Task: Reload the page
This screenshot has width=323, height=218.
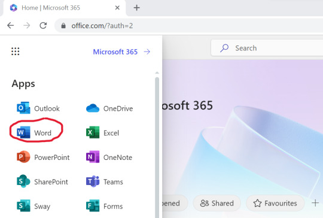Action: tap(43, 26)
